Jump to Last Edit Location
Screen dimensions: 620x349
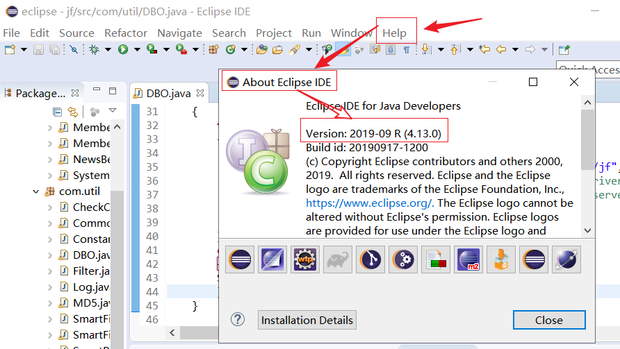tap(484, 50)
